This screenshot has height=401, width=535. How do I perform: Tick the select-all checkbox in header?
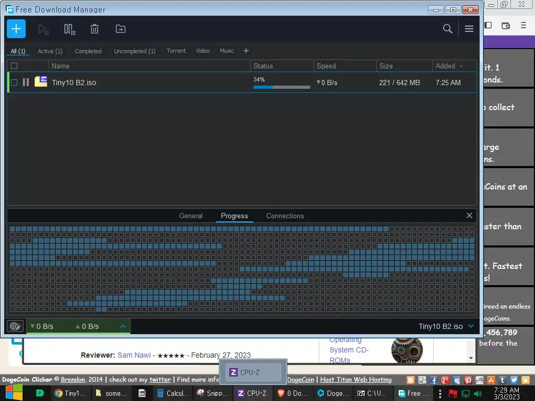tap(14, 66)
